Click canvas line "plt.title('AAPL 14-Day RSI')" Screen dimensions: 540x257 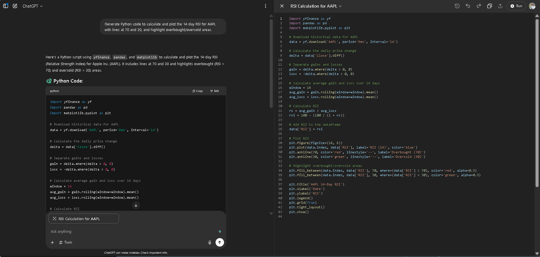pyautogui.click(x=317, y=184)
